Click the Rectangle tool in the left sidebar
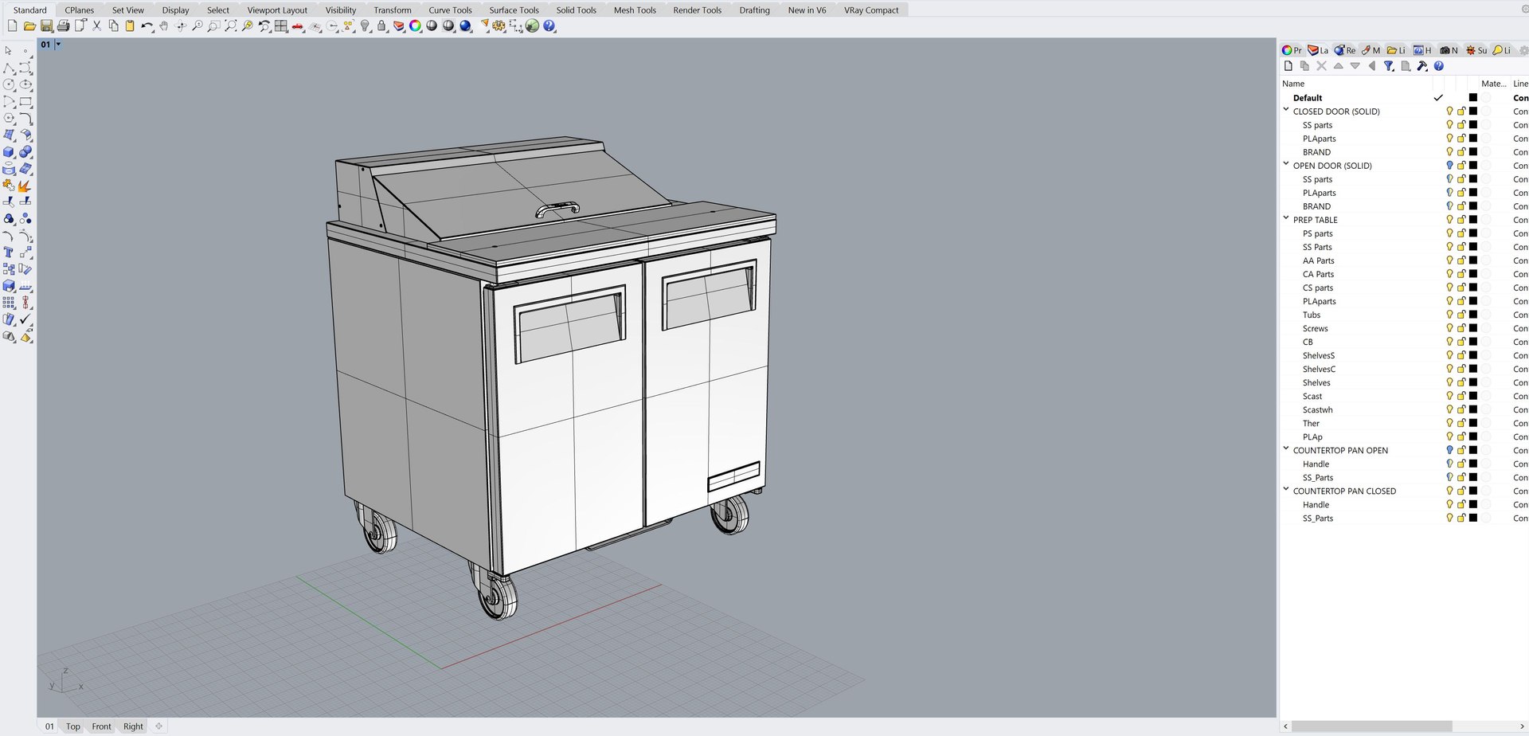1529x736 pixels. 25,101
